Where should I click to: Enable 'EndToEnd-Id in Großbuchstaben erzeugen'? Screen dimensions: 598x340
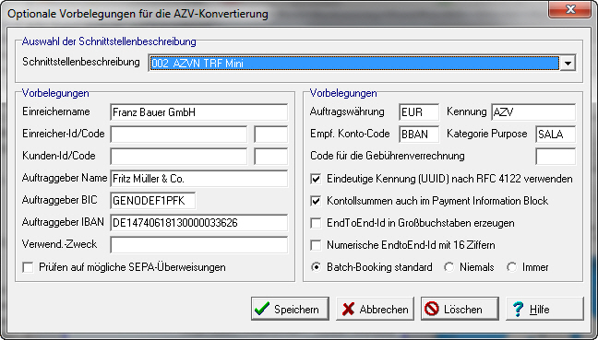tap(316, 223)
